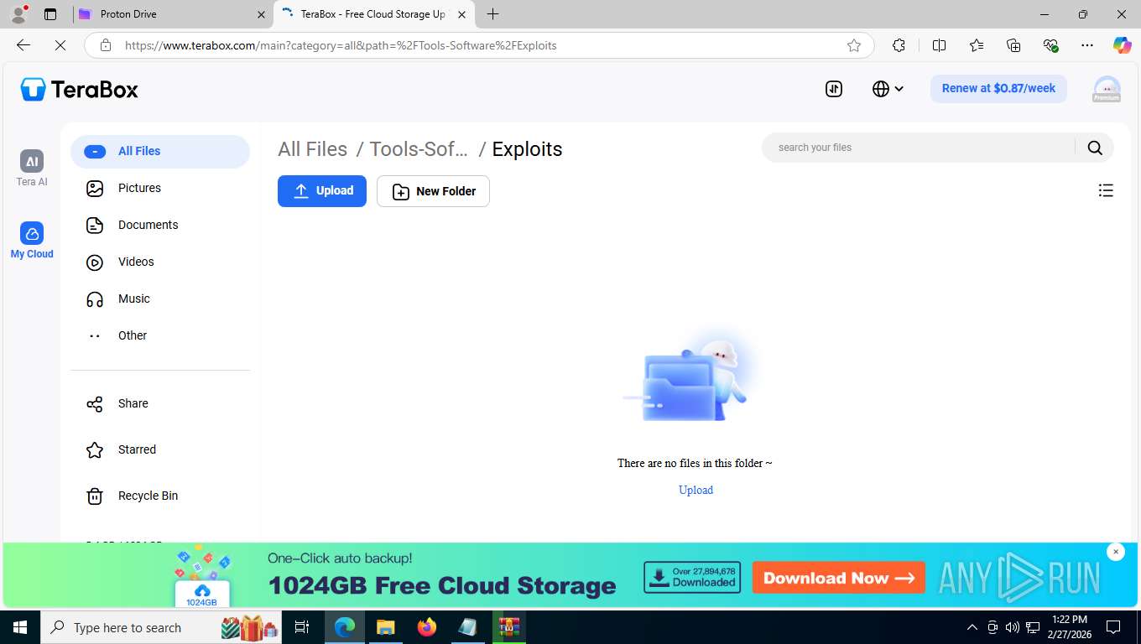Open the Share section
The width and height of the screenshot is (1141, 644).
coord(160,403)
